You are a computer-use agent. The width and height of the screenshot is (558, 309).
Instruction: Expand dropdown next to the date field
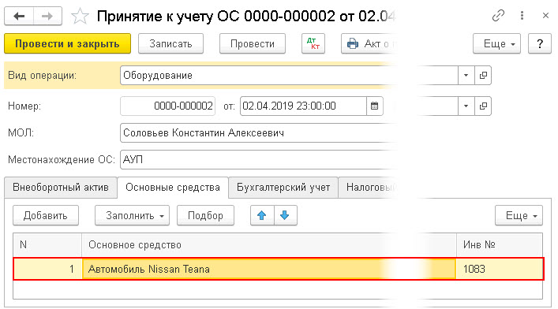click(466, 106)
